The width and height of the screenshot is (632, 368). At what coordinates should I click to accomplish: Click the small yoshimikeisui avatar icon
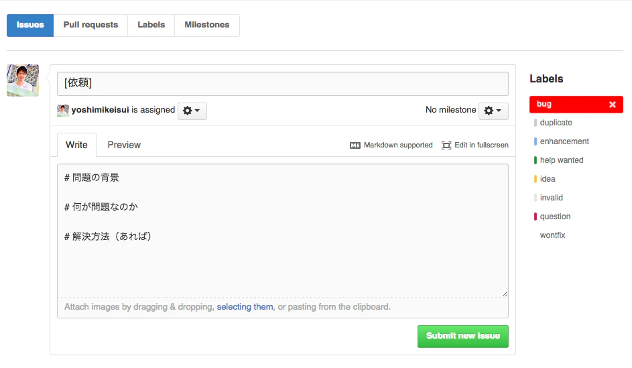tap(63, 110)
